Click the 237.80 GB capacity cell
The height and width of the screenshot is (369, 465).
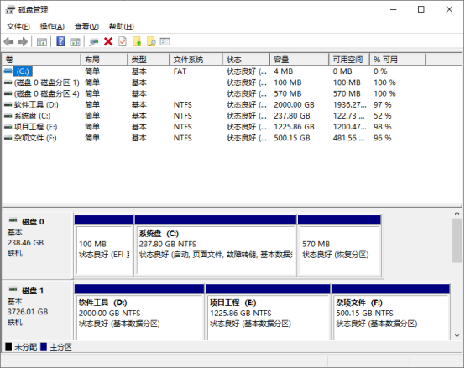coord(292,116)
